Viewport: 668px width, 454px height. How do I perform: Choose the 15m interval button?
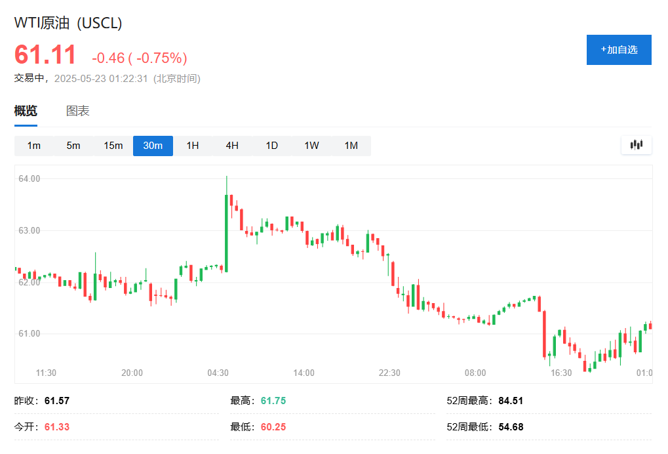point(113,146)
